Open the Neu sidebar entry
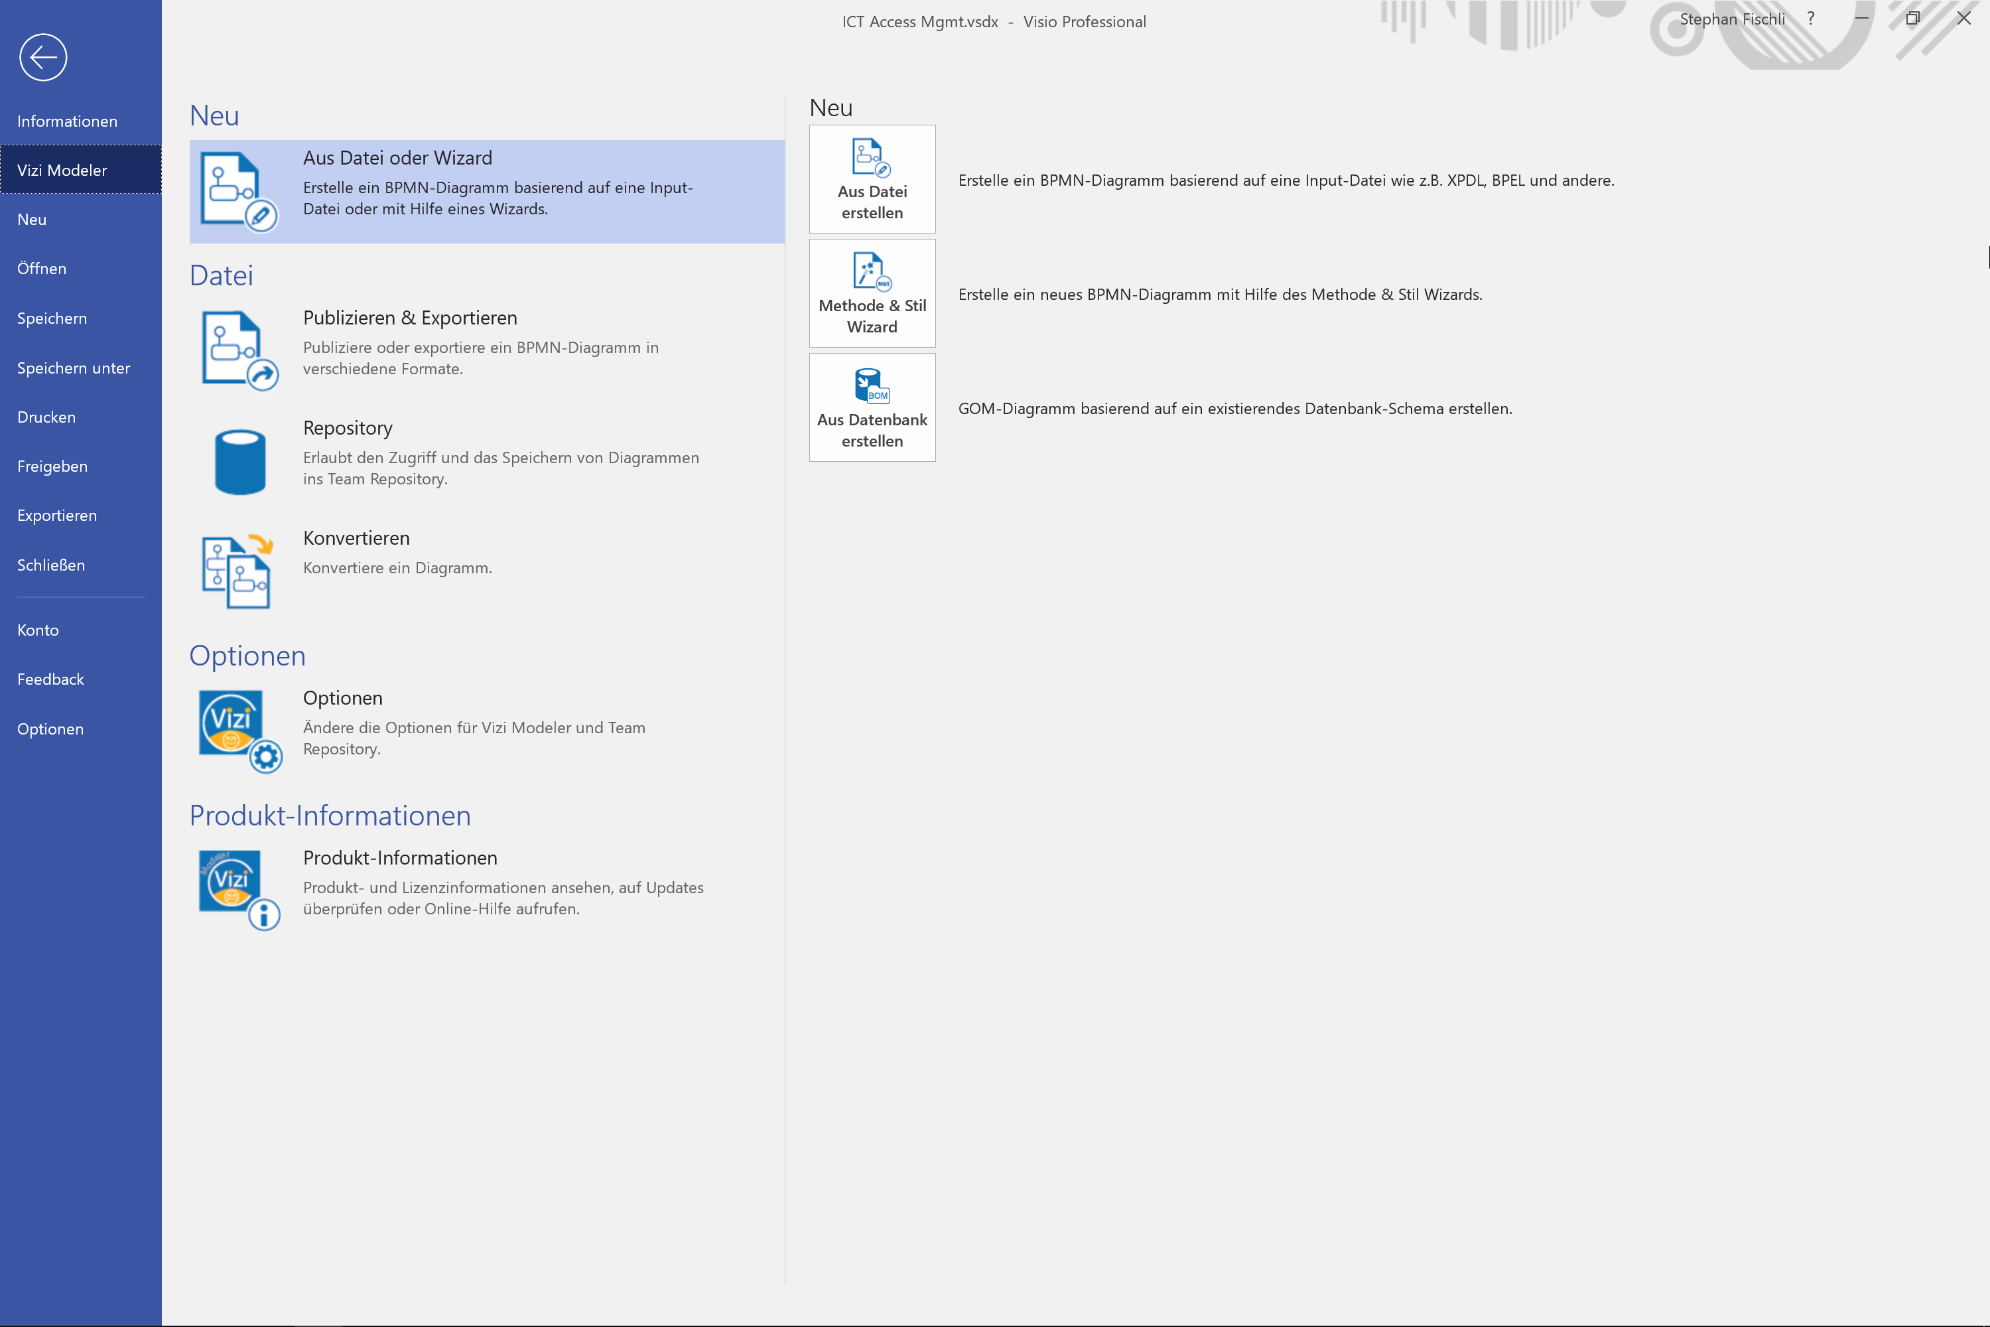 coord(80,219)
